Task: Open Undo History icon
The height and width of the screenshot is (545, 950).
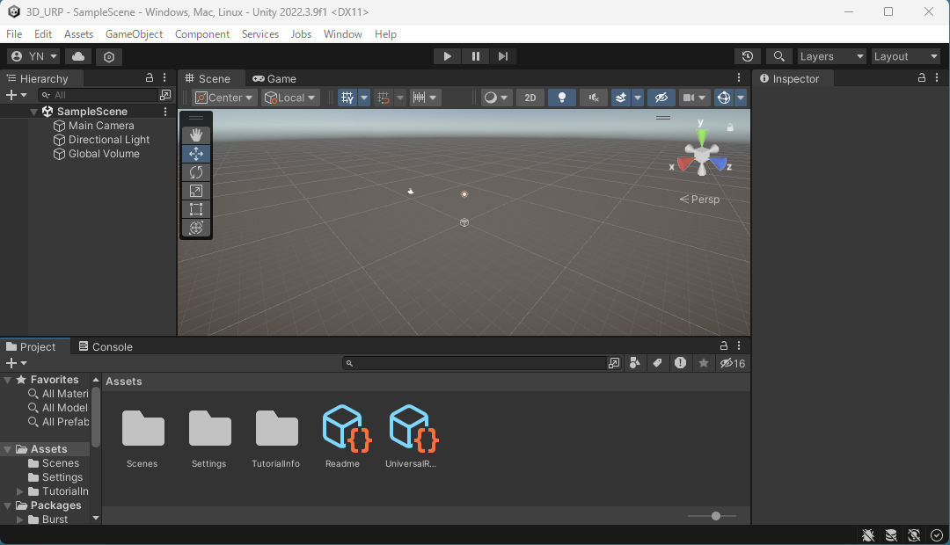Action: click(747, 56)
